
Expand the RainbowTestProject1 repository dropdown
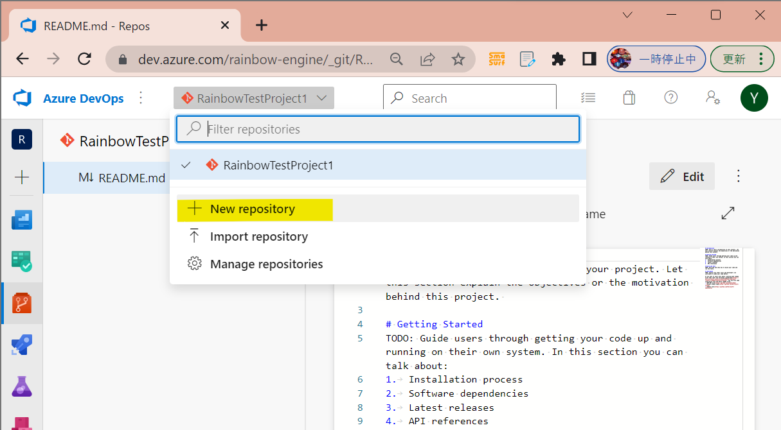[254, 98]
